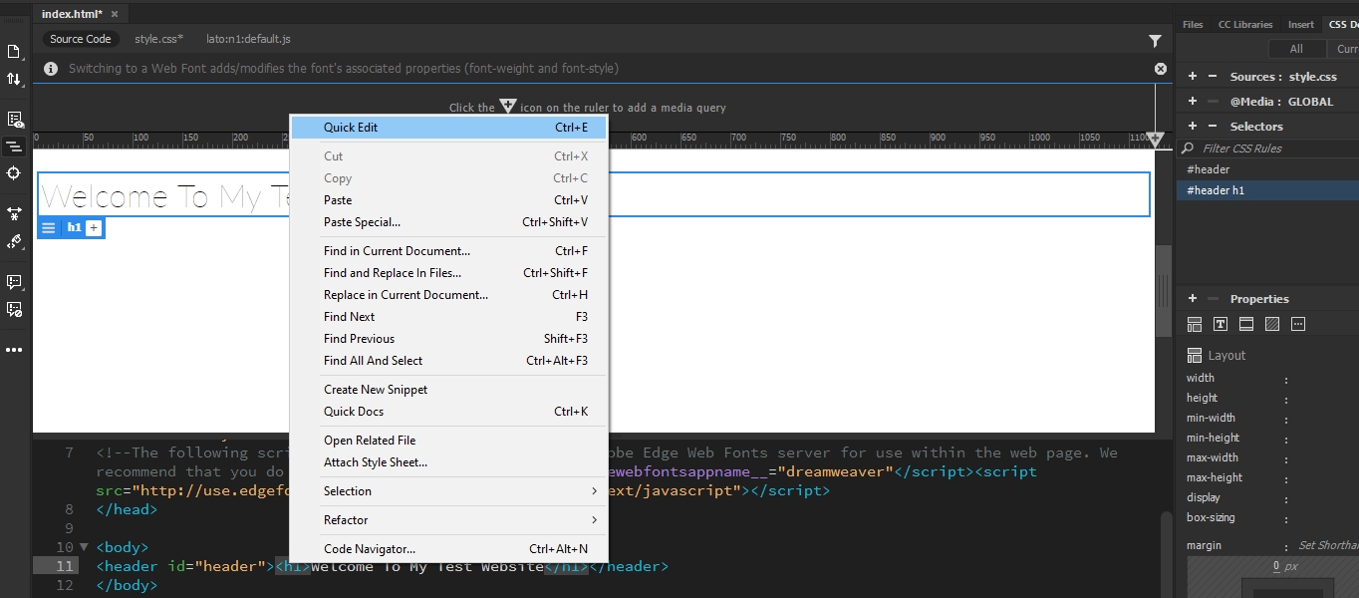Click the code view vertical scrollbar
Image resolution: width=1359 pixels, height=598 pixels.
click(1167, 553)
